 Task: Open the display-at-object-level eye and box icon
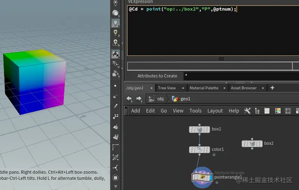pyautogui.click(x=116, y=74)
